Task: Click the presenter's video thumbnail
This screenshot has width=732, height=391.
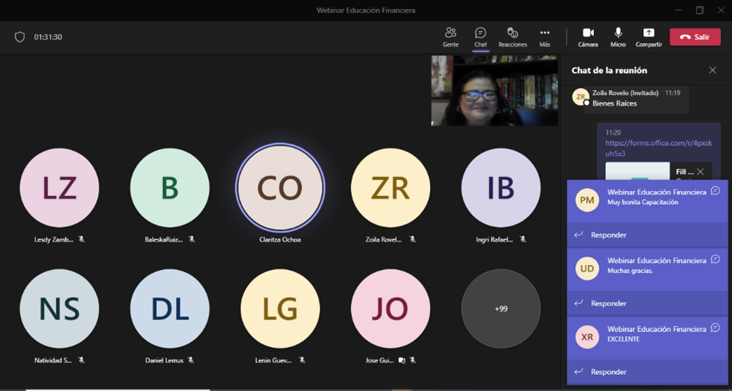Action: [x=495, y=91]
